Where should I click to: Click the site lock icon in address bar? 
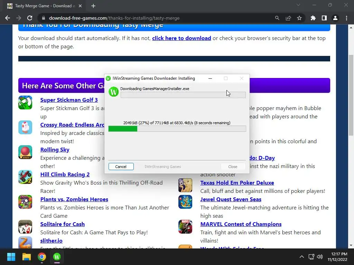44,18
